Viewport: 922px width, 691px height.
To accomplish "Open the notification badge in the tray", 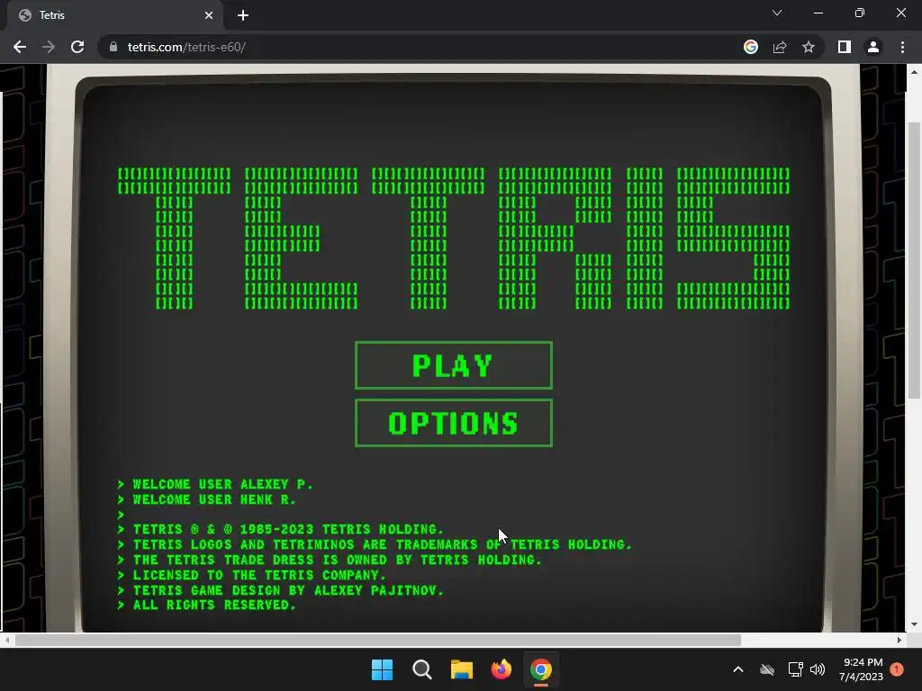I will (897, 669).
